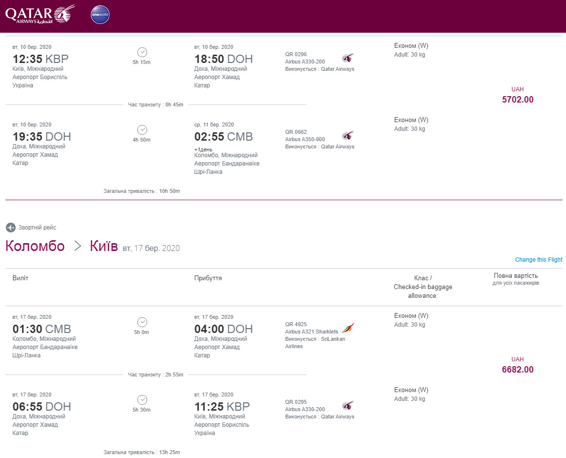The height and width of the screenshot is (458, 566).
Task: Open the Change this Flight link
Action: pos(539,260)
